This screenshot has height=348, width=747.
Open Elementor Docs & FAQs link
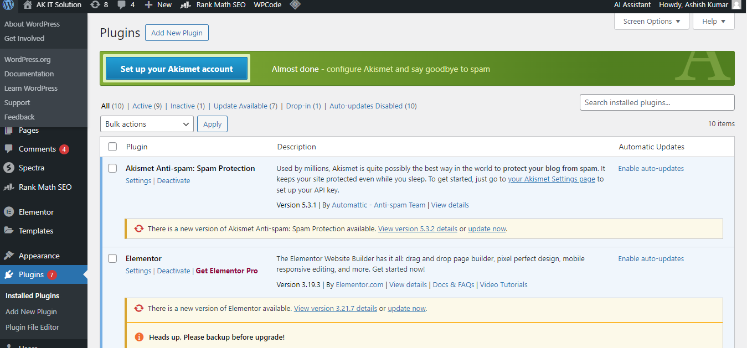click(454, 284)
